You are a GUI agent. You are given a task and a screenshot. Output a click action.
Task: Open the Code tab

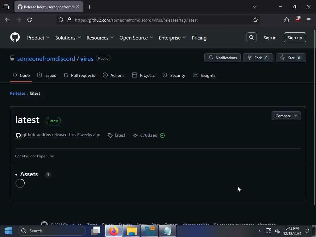pos(21,75)
